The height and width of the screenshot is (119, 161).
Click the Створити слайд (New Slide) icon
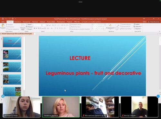click(x=23, y=25)
